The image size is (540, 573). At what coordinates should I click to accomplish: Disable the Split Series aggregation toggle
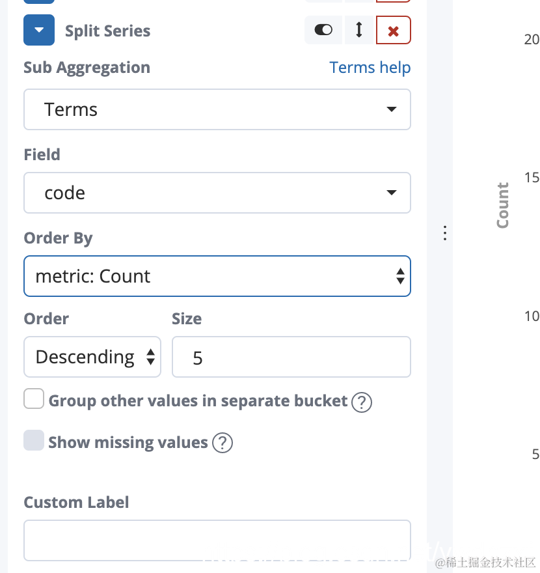pyautogui.click(x=323, y=31)
